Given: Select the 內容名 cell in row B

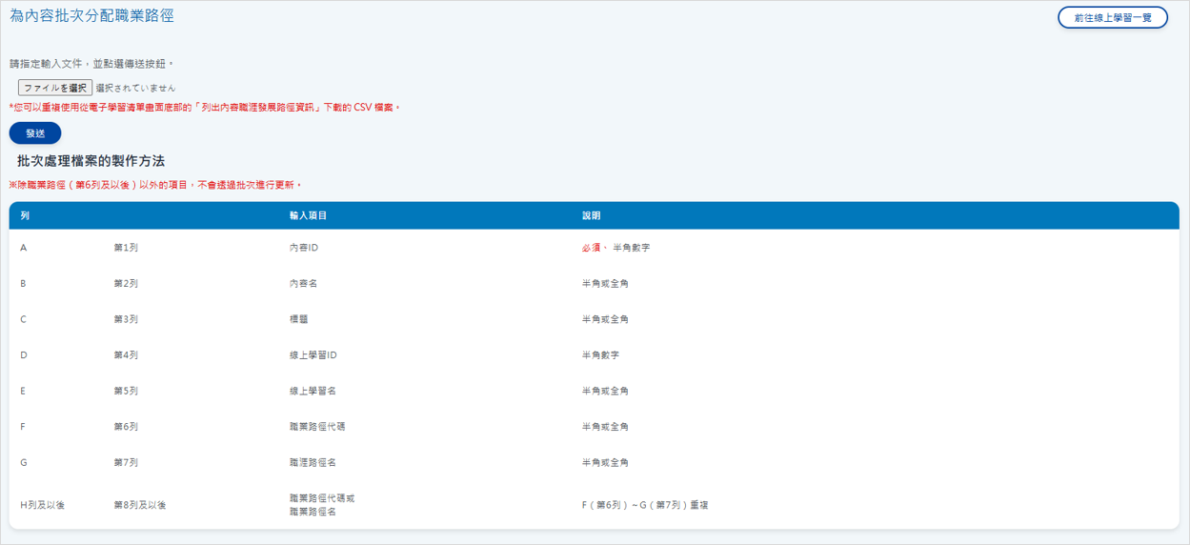Looking at the screenshot, I should (303, 284).
